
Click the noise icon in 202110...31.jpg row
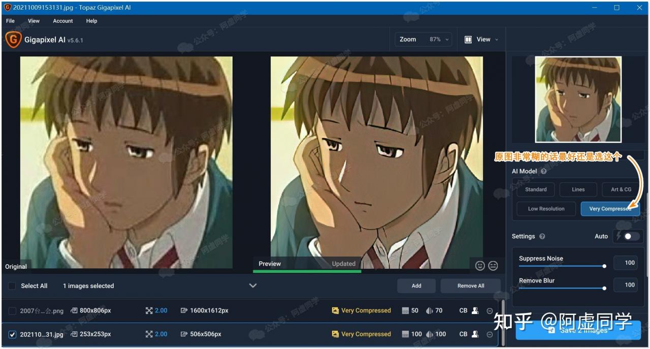(405, 334)
